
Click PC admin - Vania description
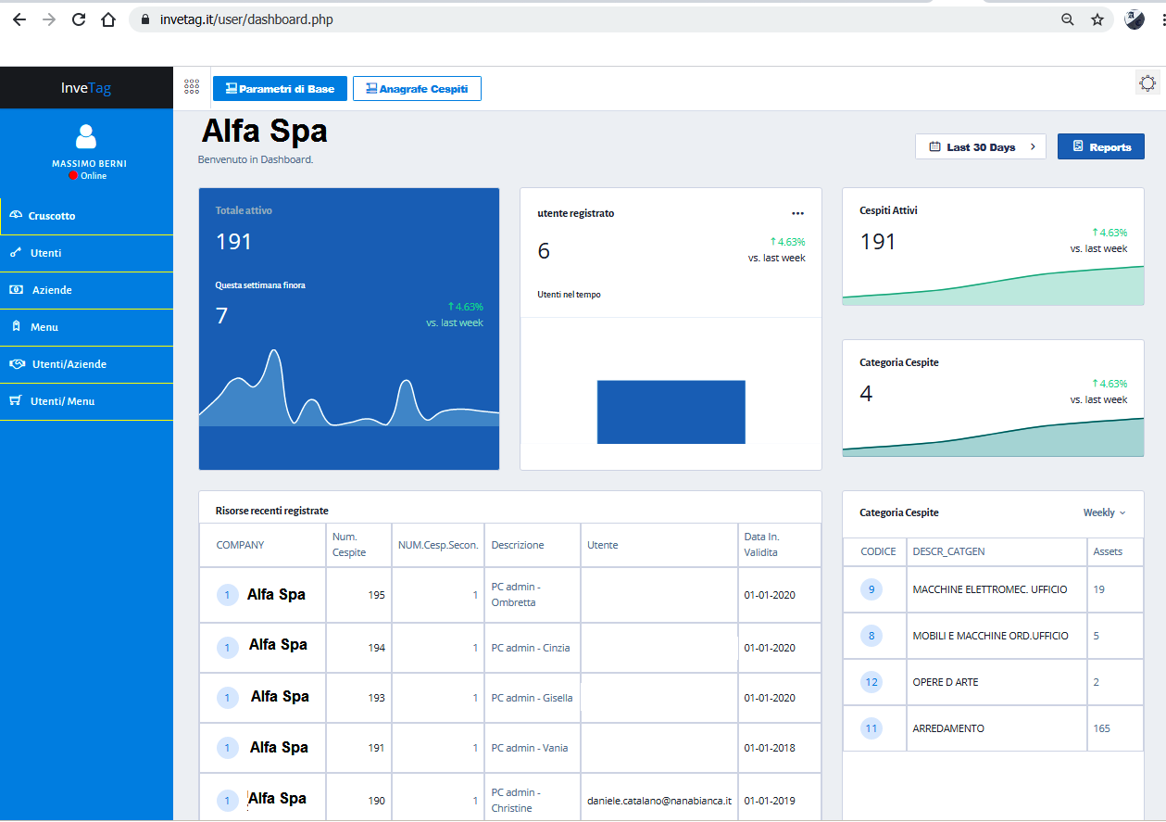point(530,748)
